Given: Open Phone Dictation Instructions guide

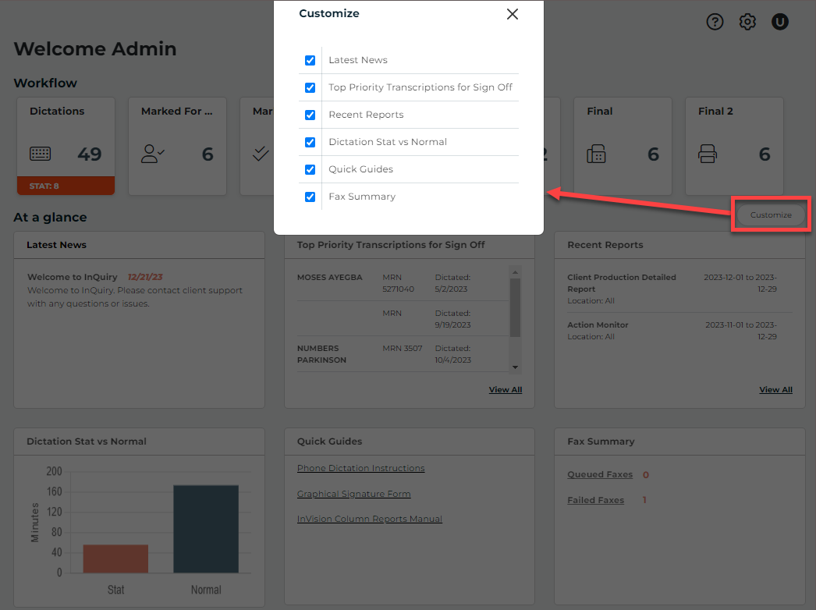Looking at the screenshot, I should (360, 469).
